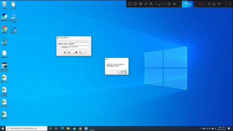Open Task View on the taskbar
The width and height of the screenshot is (233, 131).
pyautogui.click(x=56, y=128)
